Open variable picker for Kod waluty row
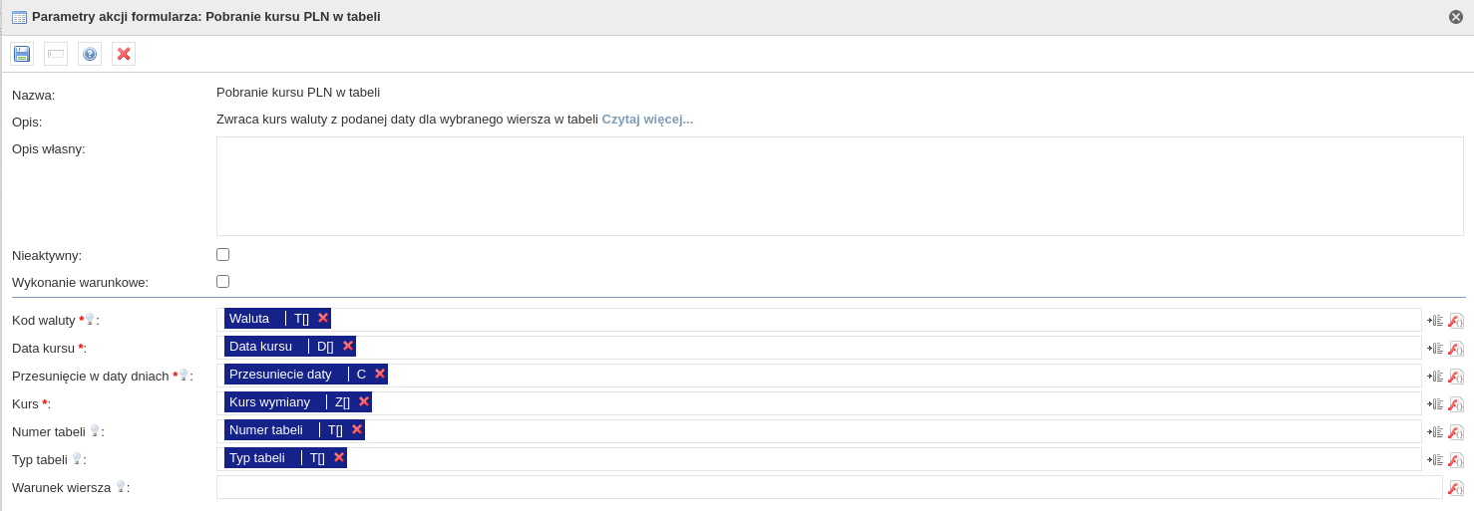Image resolution: width=1474 pixels, height=511 pixels. tap(1435, 321)
